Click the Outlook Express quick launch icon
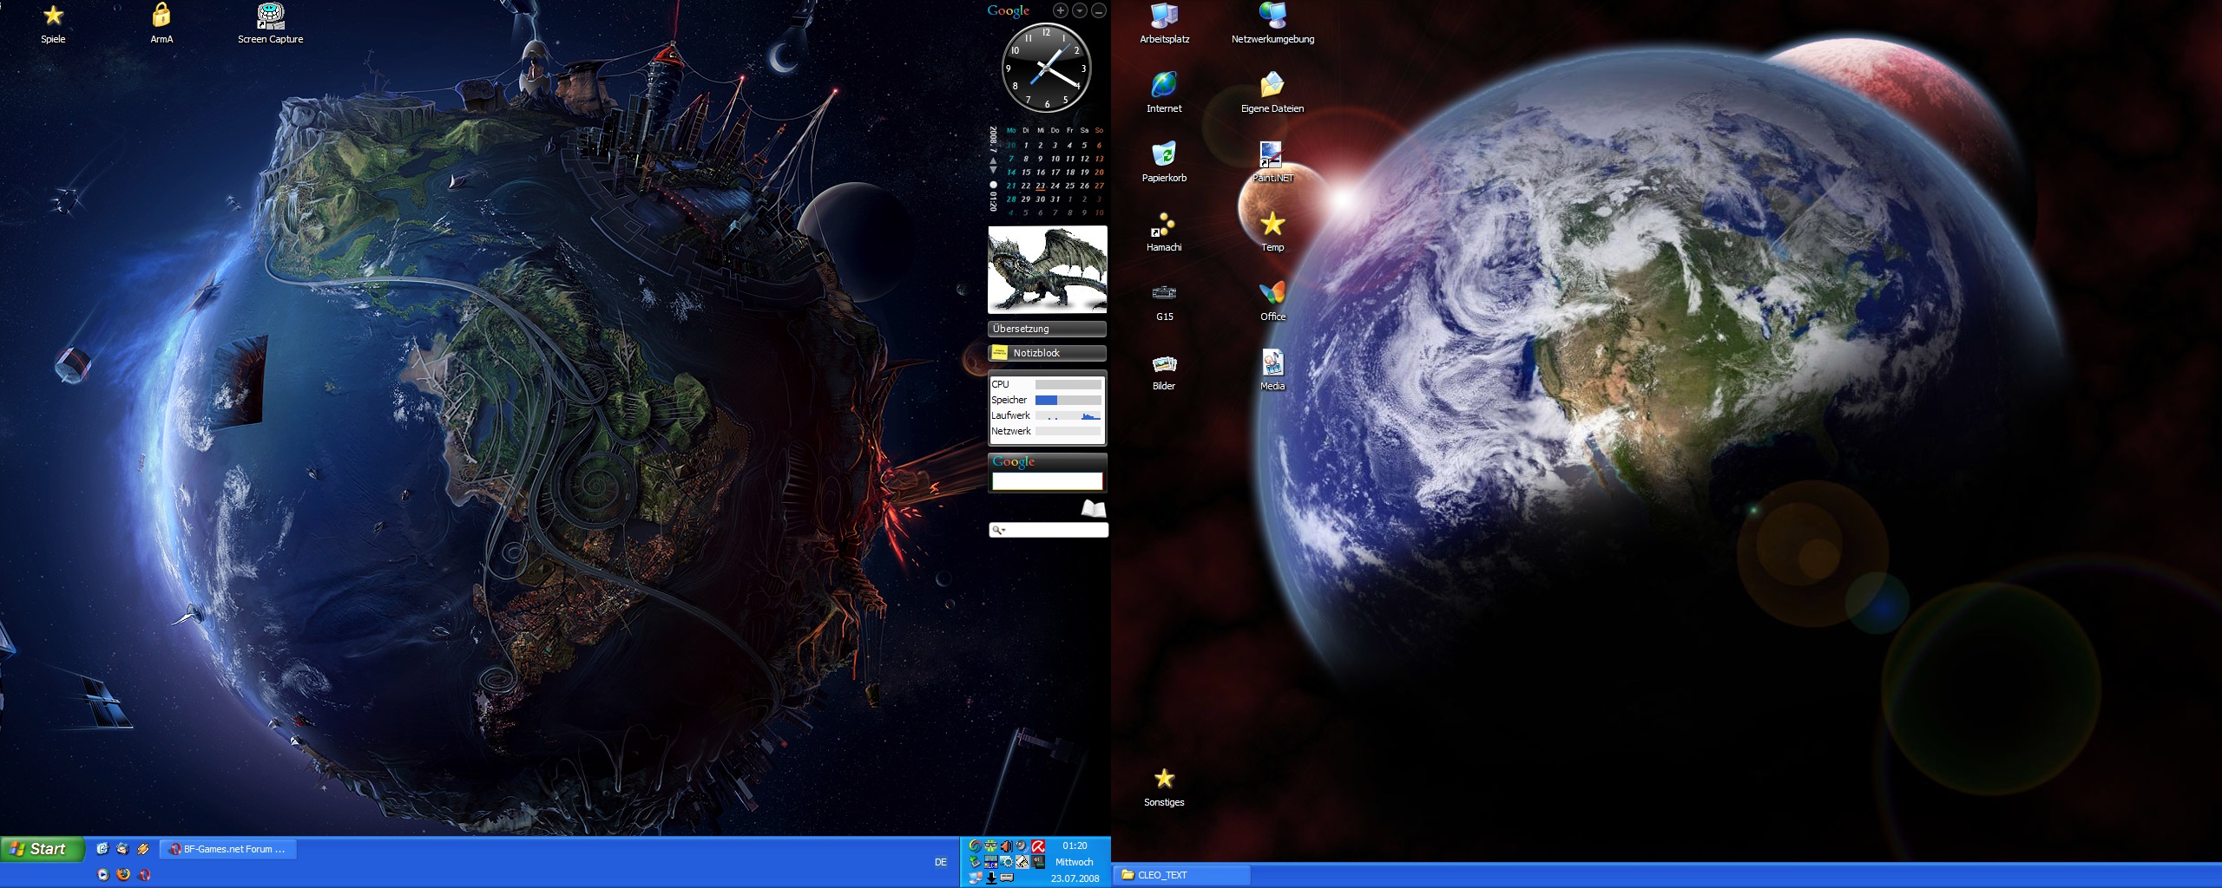This screenshot has width=2222, height=888. click(x=122, y=849)
